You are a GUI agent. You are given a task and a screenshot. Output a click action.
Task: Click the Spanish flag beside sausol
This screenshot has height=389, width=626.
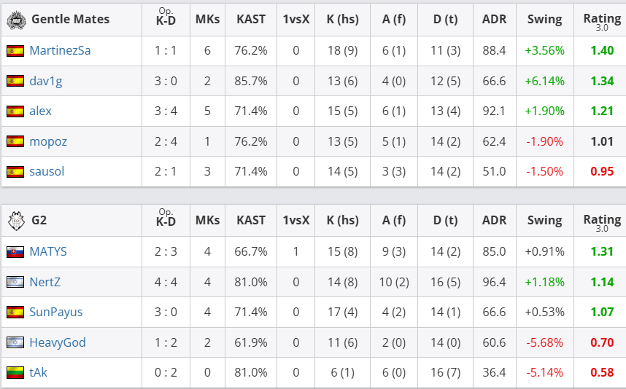pos(15,172)
